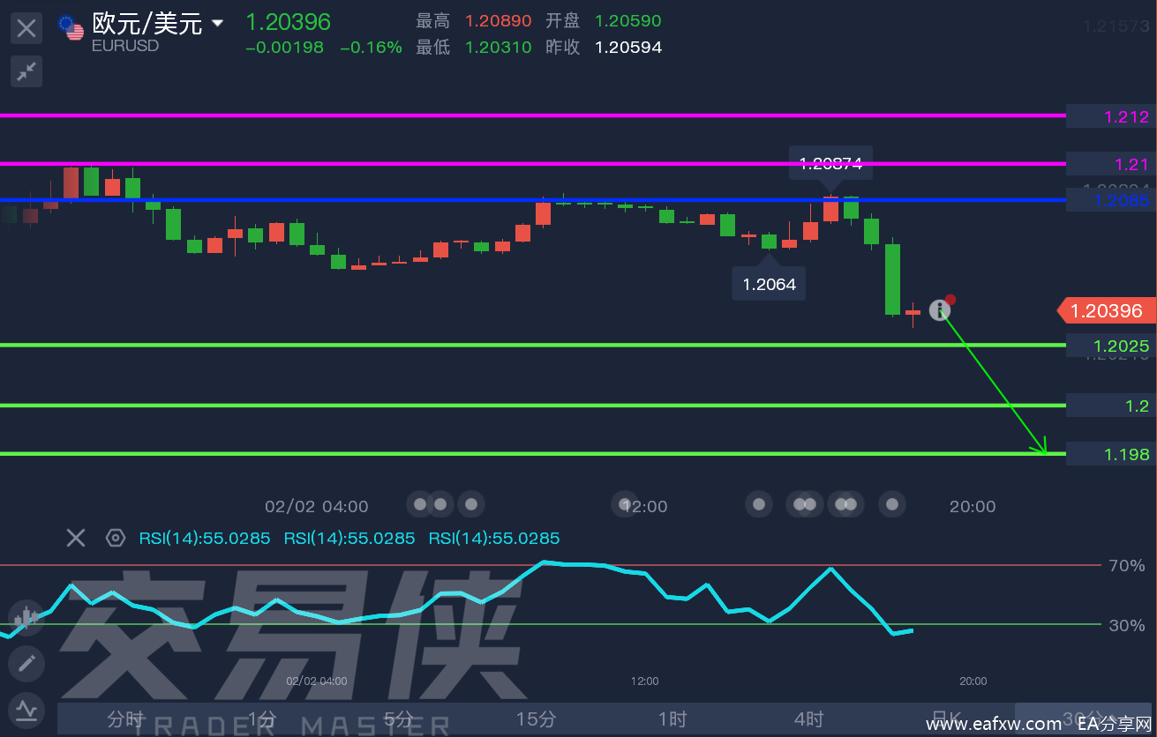The height and width of the screenshot is (737, 1157).
Task: Open RSI settings hexagon icon
Action: (116, 538)
